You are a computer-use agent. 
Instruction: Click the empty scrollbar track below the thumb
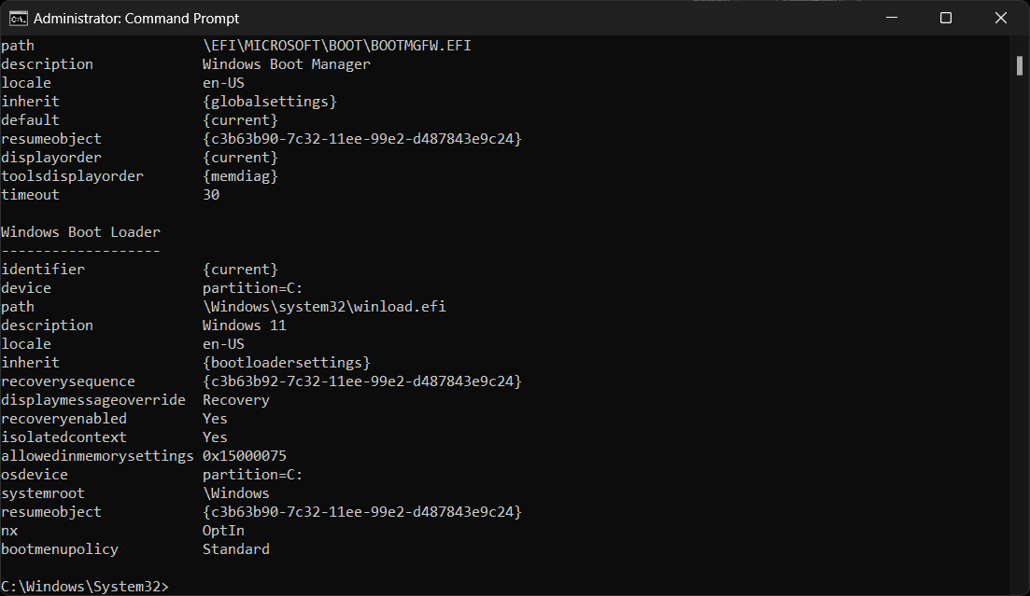click(x=1020, y=326)
